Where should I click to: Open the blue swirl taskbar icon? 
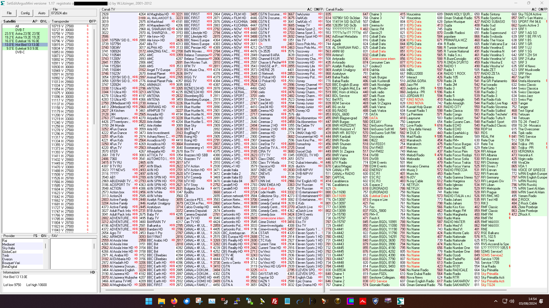[300, 301]
